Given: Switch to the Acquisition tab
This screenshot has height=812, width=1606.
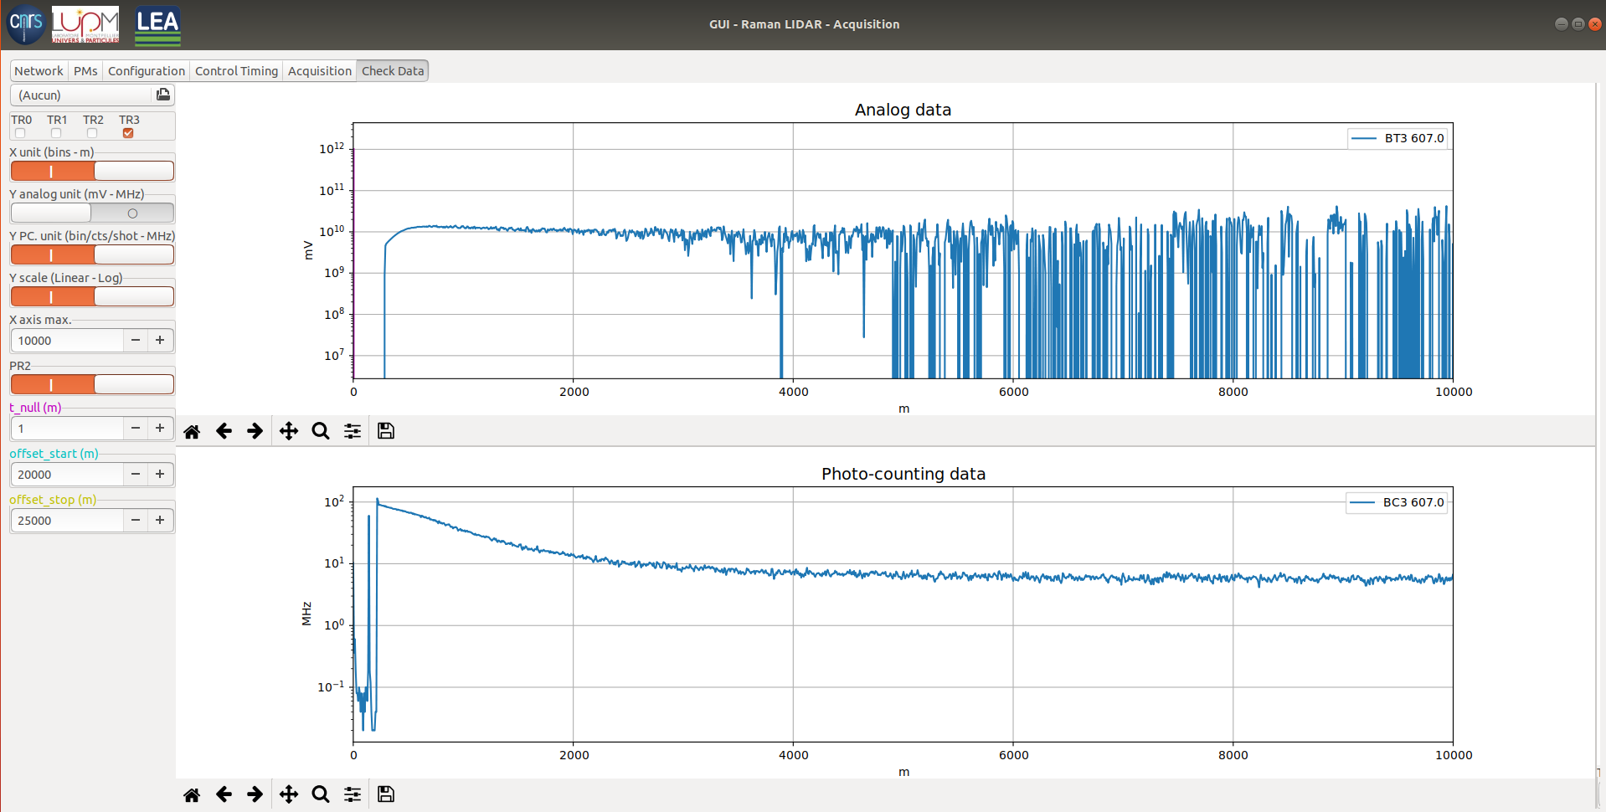Looking at the screenshot, I should 319,71.
